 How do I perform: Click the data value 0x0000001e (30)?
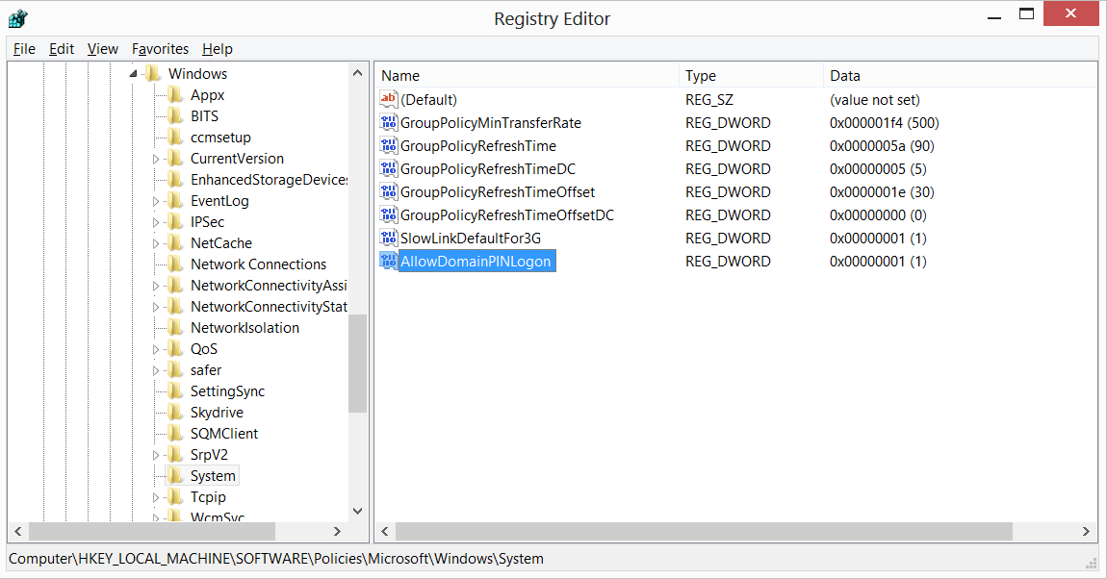point(882,191)
